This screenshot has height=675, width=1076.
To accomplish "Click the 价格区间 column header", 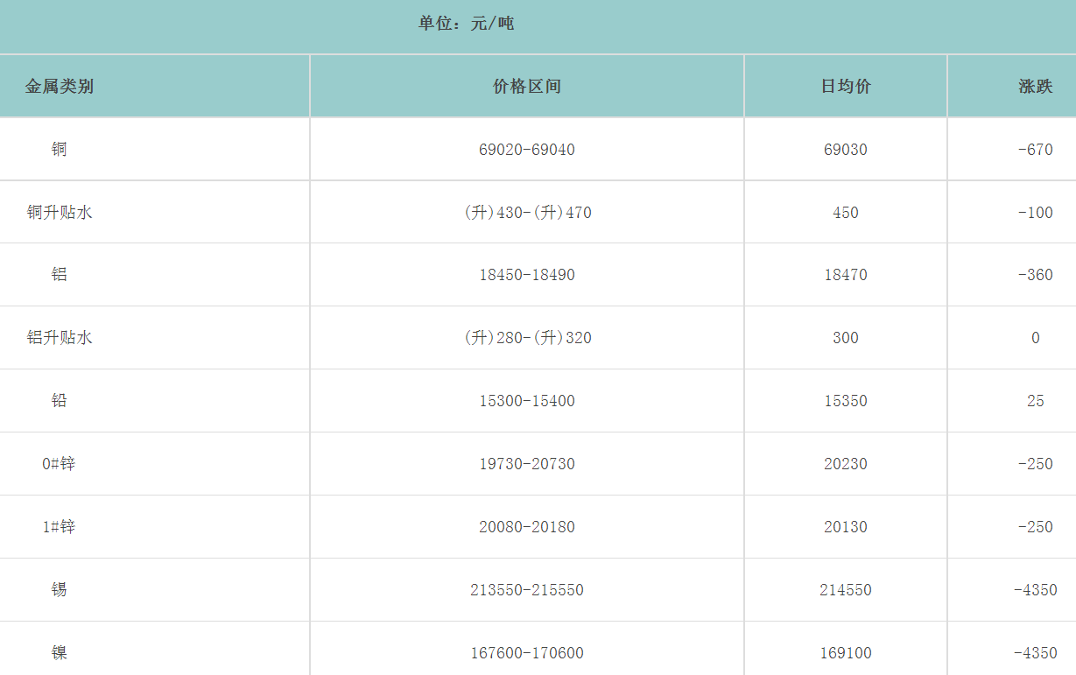I will (x=527, y=87).
